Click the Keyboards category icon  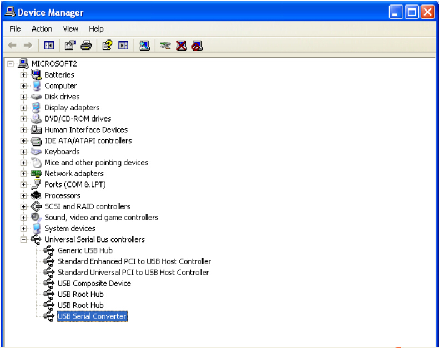36,152
